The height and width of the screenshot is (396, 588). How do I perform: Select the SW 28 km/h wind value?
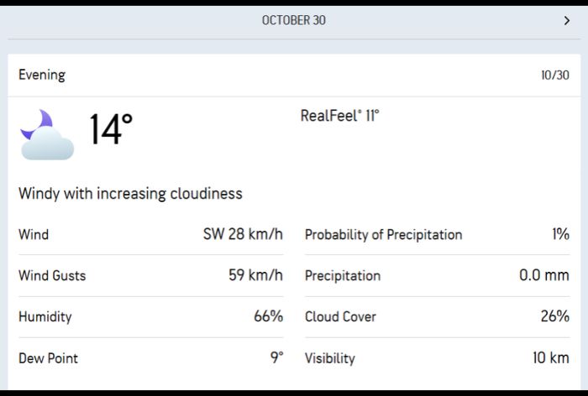(x=243, y=234)
